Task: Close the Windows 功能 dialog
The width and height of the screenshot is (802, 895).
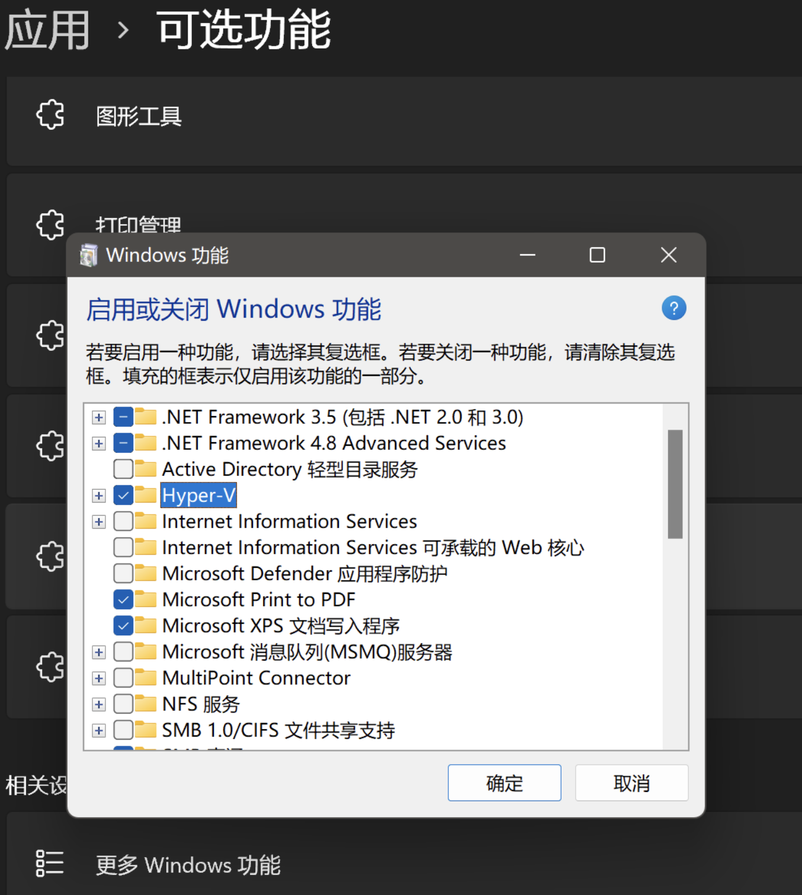Action: [x=669, y=255]
